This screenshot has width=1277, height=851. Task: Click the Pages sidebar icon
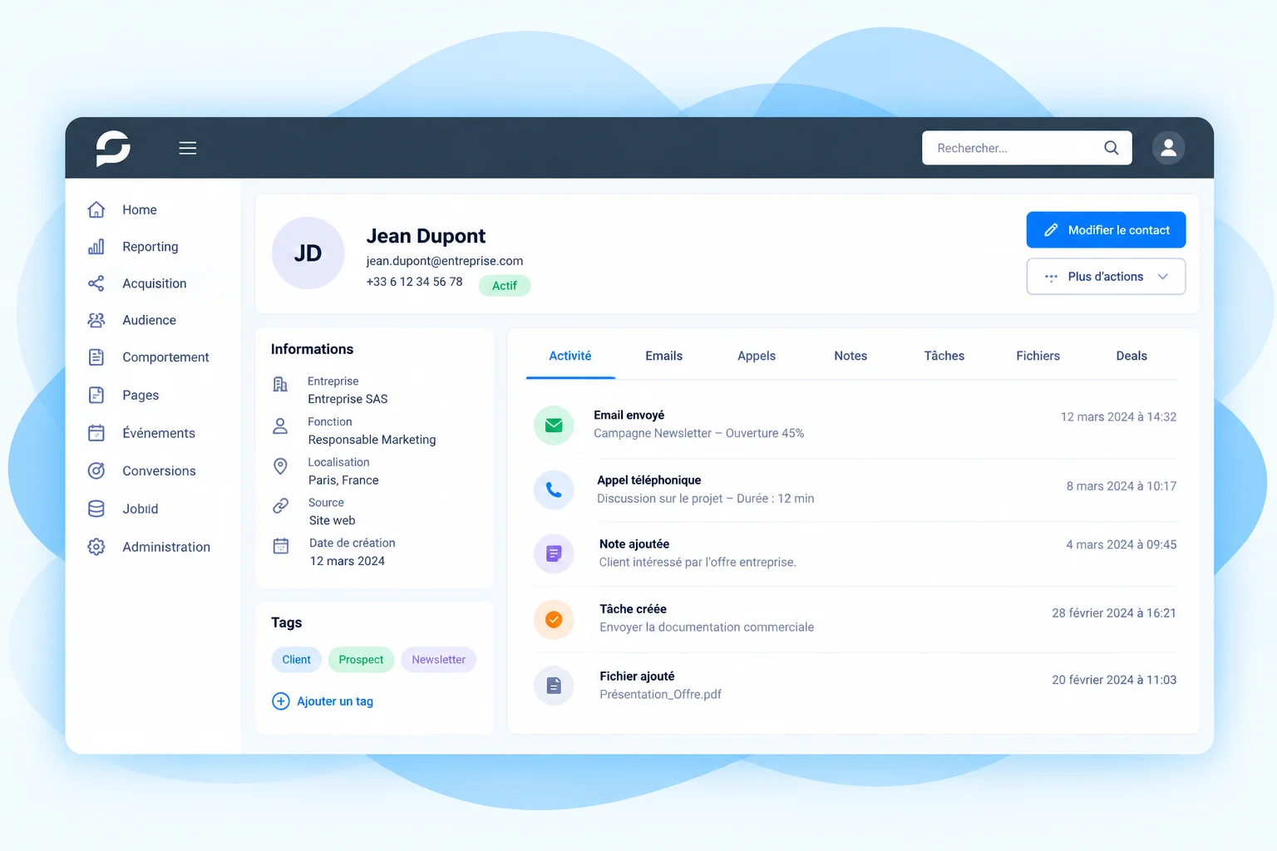pos(96,395)
